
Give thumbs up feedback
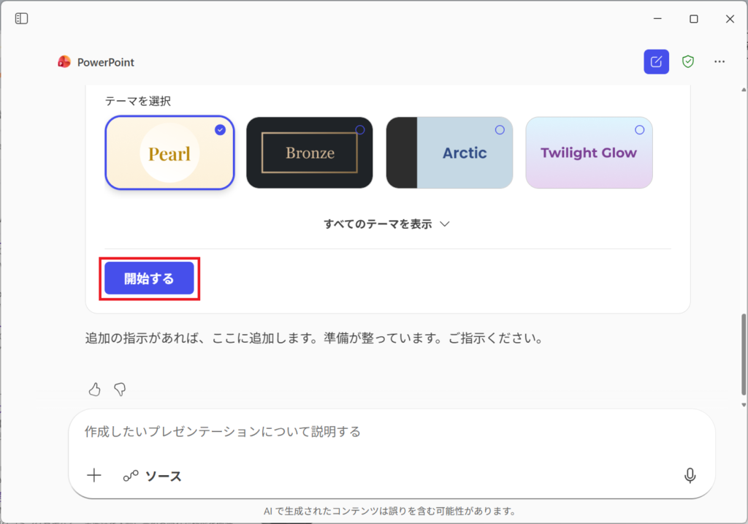click(x=94, y=390)
